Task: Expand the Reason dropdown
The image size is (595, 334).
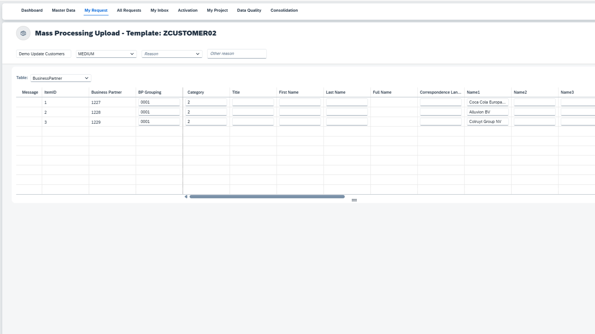Action: pyautogui.click(x=172, y=54)
